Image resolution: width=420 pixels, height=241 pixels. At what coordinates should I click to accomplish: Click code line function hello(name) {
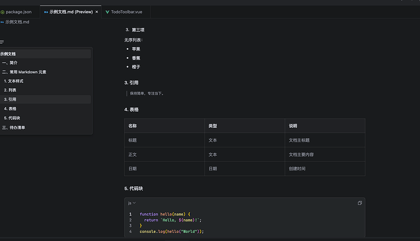165,214
